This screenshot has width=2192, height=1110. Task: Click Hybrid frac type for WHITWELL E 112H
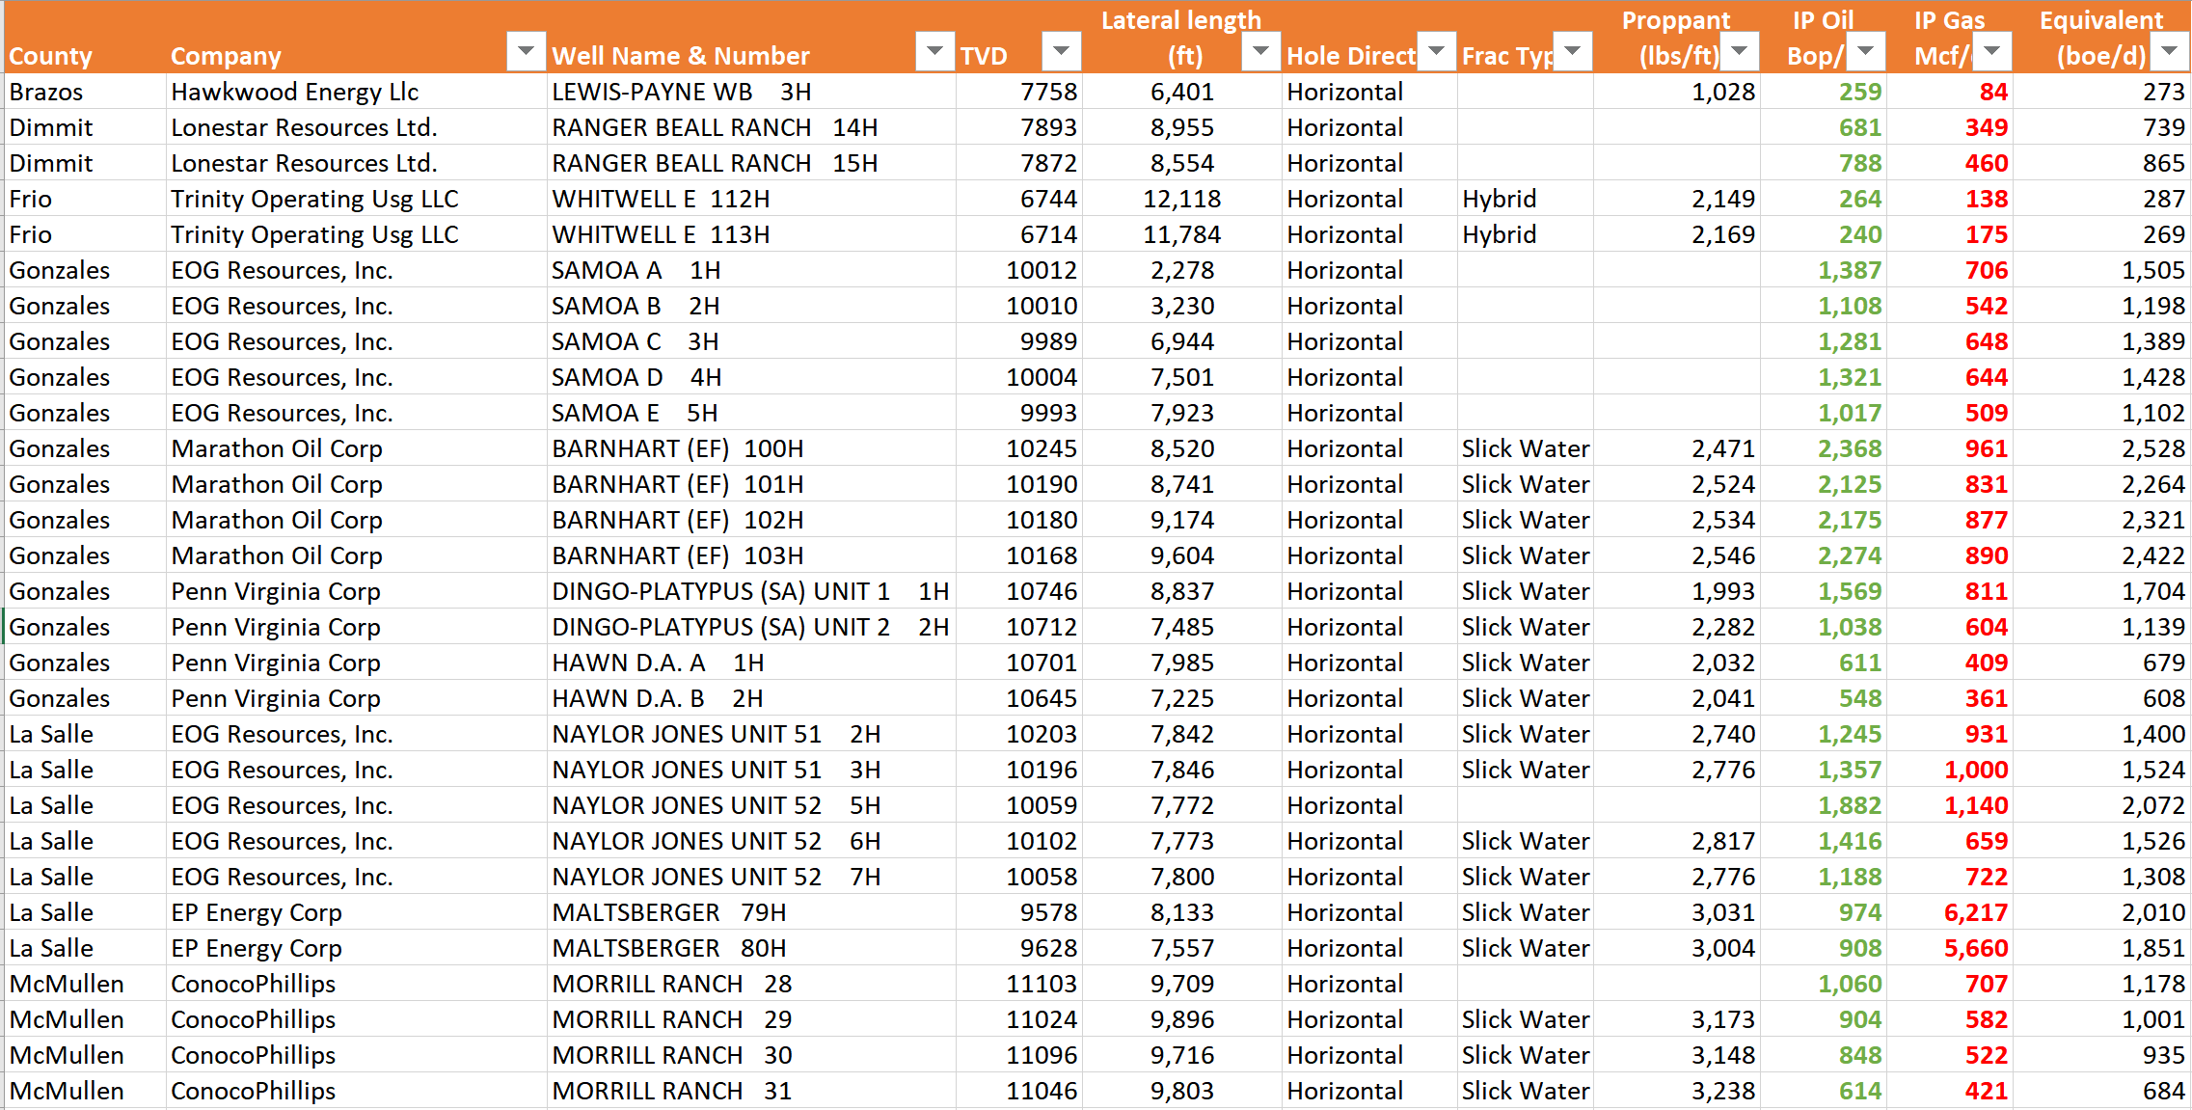(x=1526, y=199)
